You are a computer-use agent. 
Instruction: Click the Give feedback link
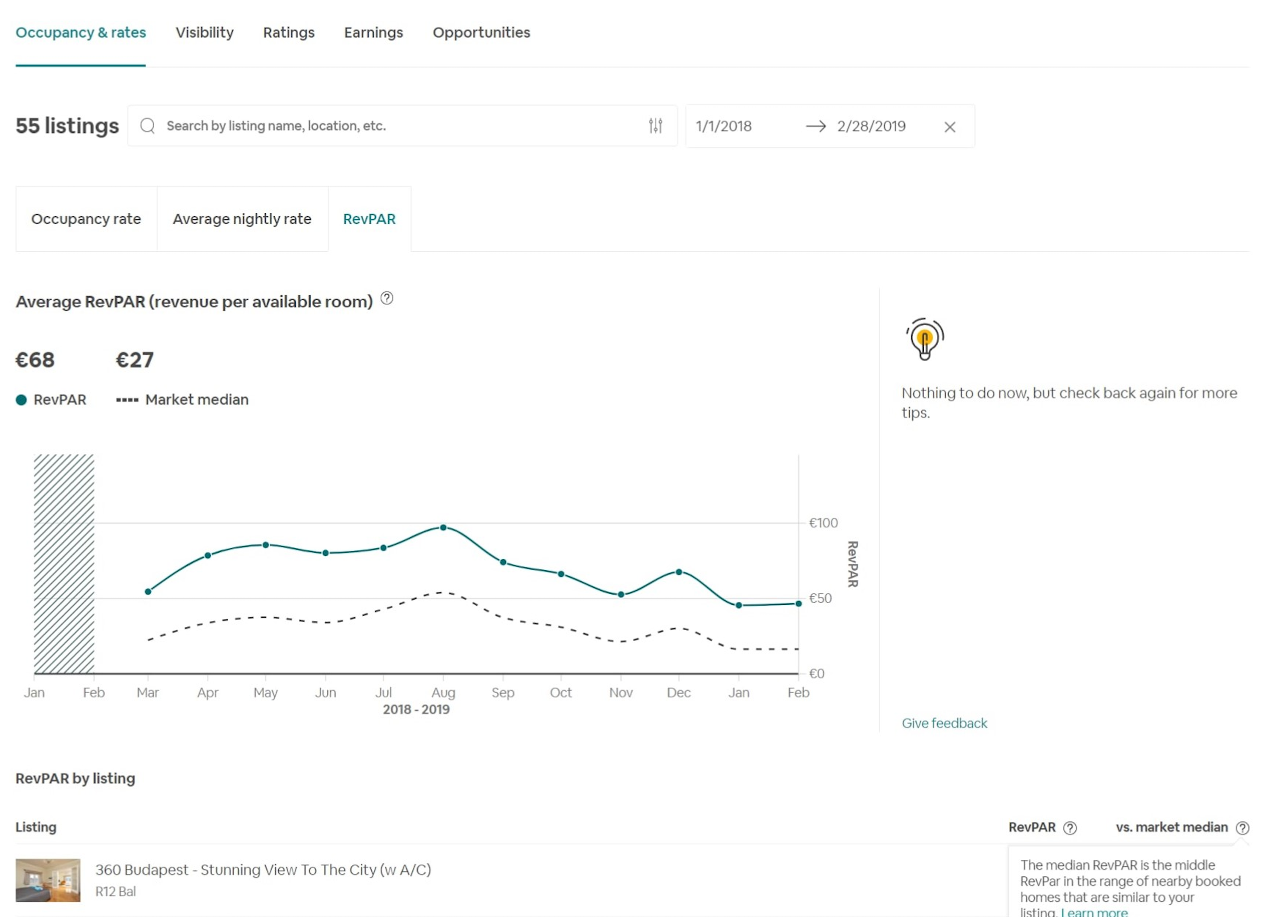pos(944,723)
